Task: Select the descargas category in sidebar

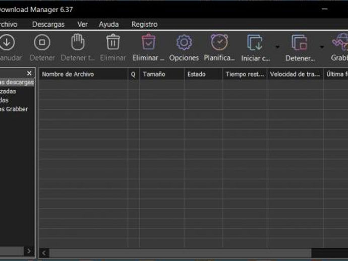Action: [17, 82]
